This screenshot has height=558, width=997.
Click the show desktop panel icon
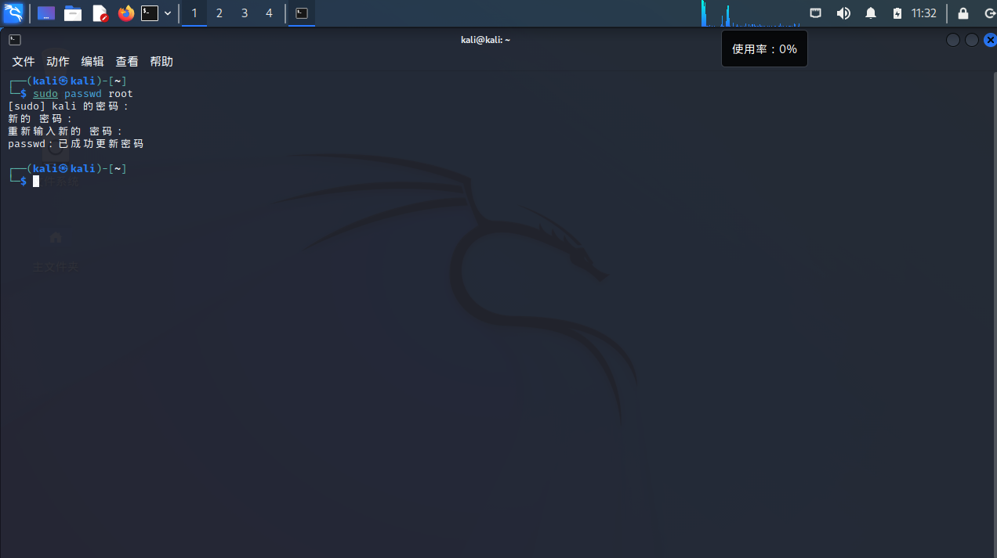(x=46, y=13)
